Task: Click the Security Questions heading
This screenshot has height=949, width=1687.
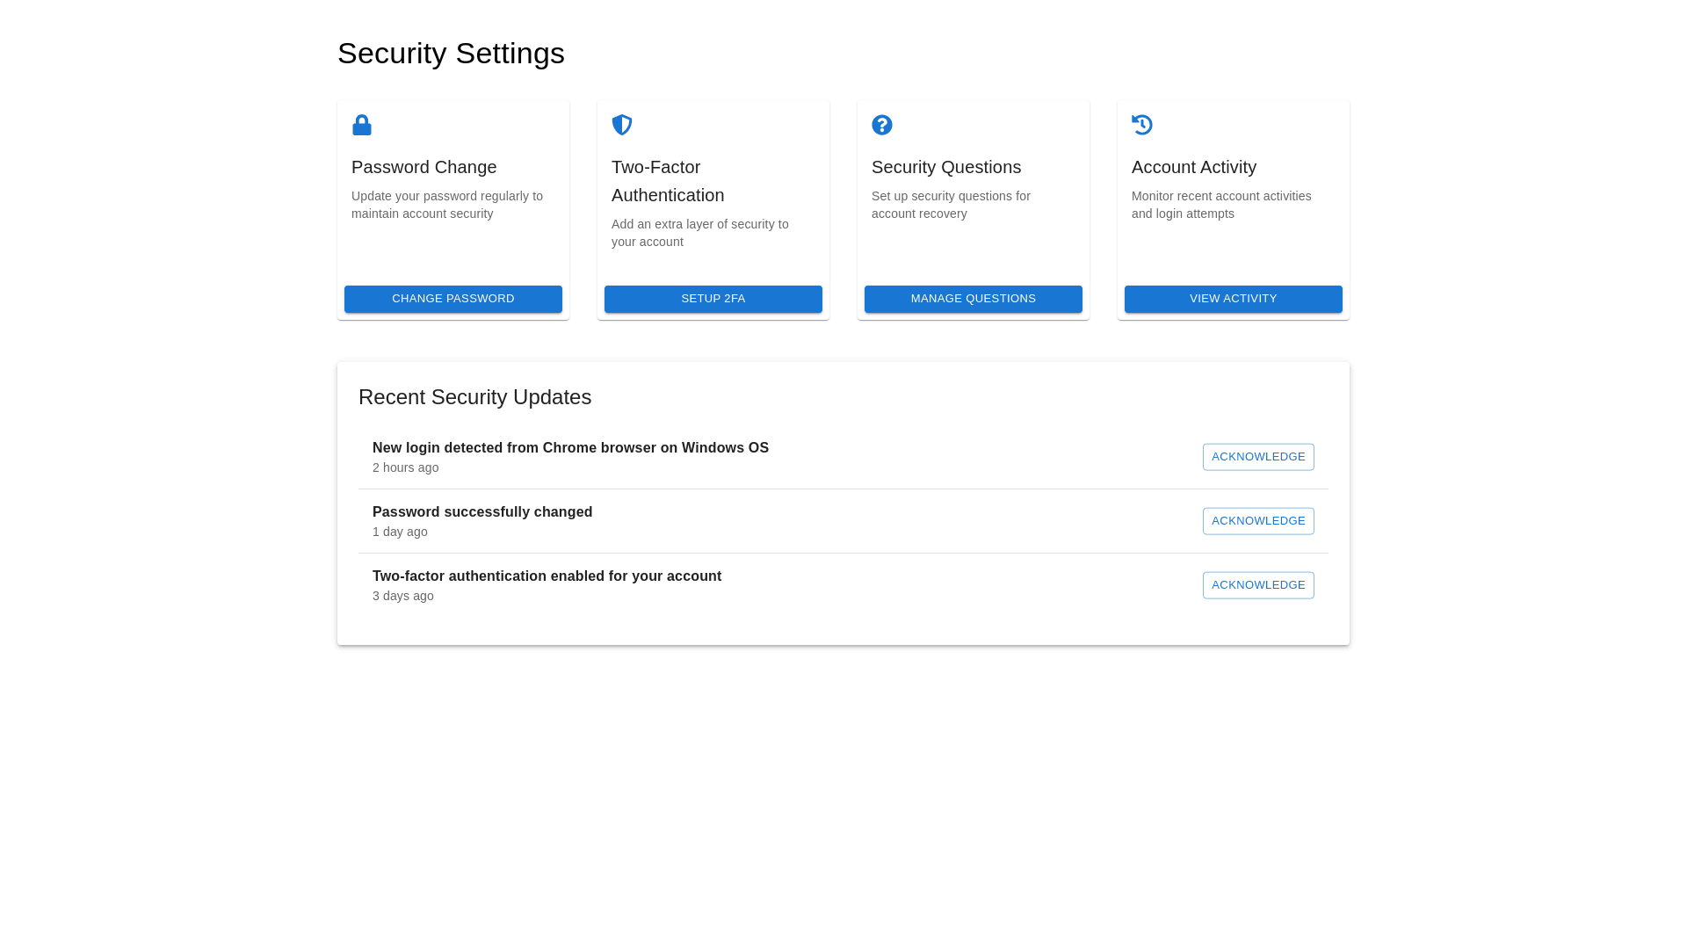Action: [945, 167]
